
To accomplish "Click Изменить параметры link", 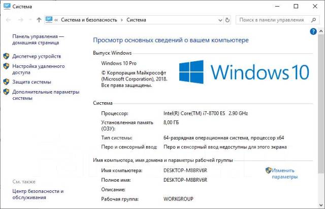I will pos(285,174).
